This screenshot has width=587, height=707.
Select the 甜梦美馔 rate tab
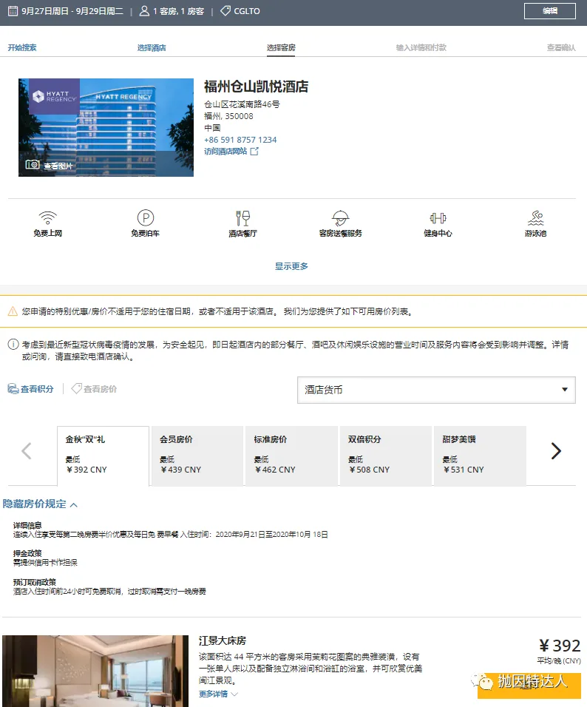[x=480, y=456]
